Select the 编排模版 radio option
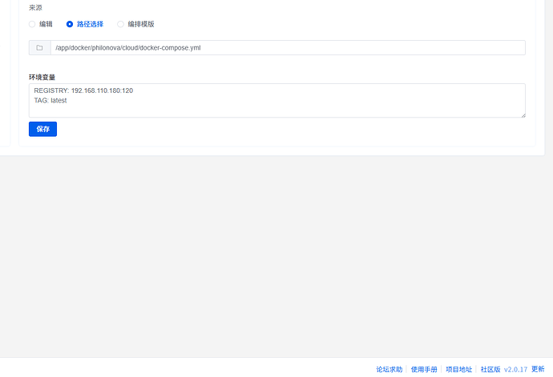553x377 pixels. (x=121, y=24)
